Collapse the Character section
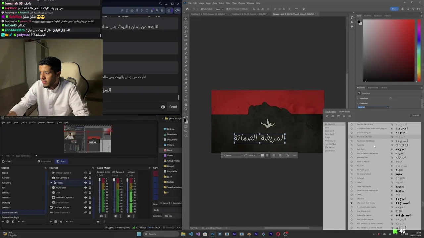This screenshot has height=238, width=424. point(357,103)
